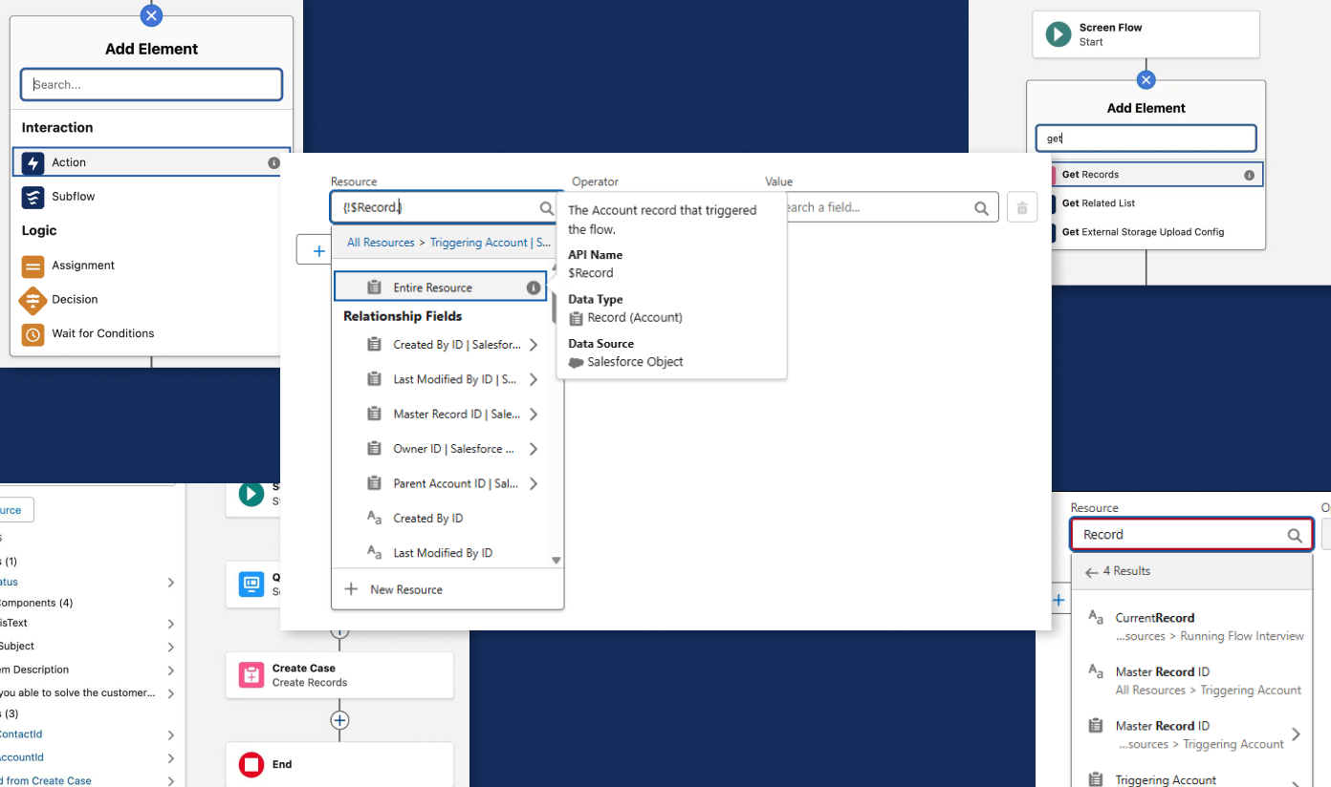Pick the orange Assignment icon
This screenshot has width=1331, height=787.
pyautogui.click(x=33, y=266)
